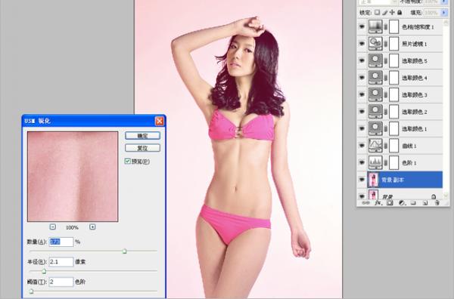Click the fx layer style icon
This screenshot has width=454, height=299.
(x=378, y=203)
